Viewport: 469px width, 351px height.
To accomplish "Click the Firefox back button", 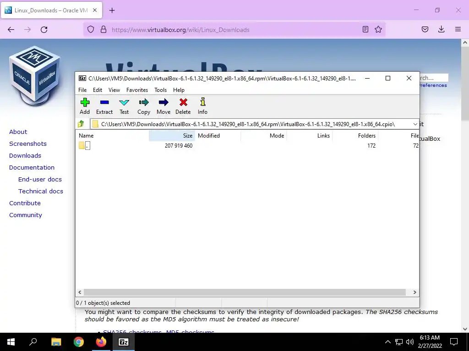I will click(11, 30).
